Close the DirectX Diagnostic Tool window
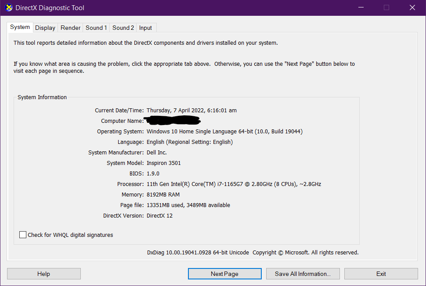This screenshot has width=426, height=286. click(x=412, y=8)
